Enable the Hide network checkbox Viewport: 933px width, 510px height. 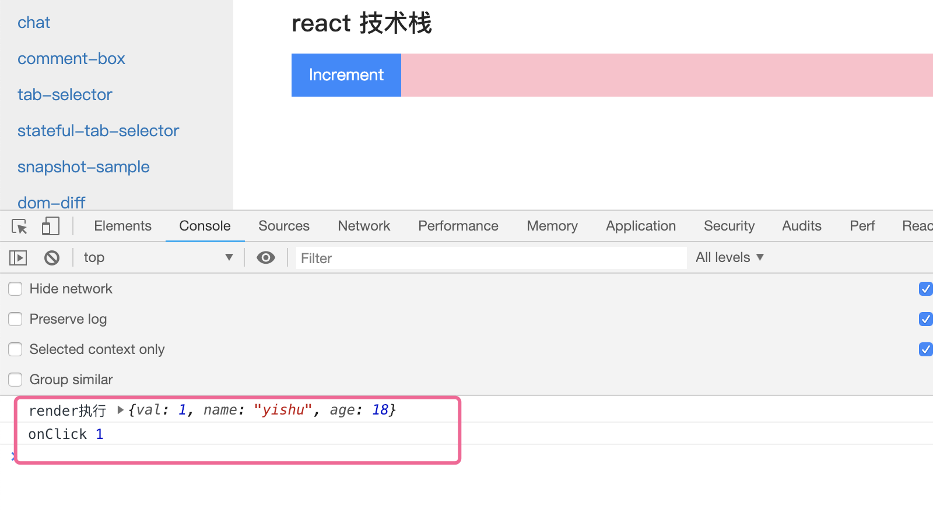(x=15, y=289)
